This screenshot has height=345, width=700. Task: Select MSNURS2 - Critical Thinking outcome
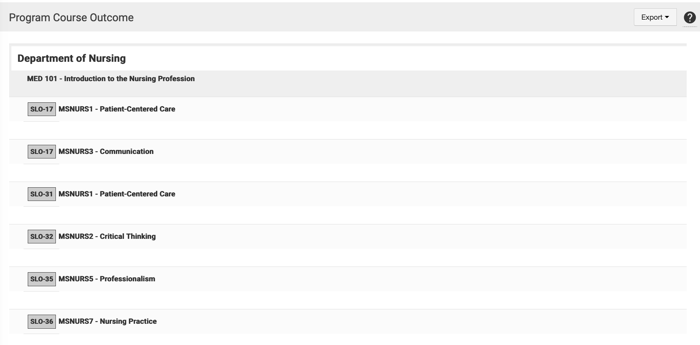tap(107, 237)
